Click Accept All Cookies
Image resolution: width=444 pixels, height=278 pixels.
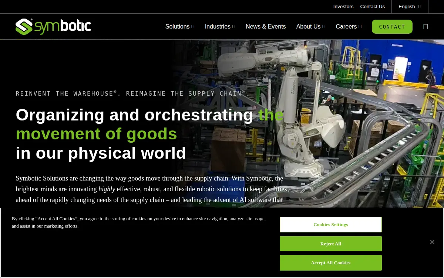pyautogui.click(x=331, y=263)
